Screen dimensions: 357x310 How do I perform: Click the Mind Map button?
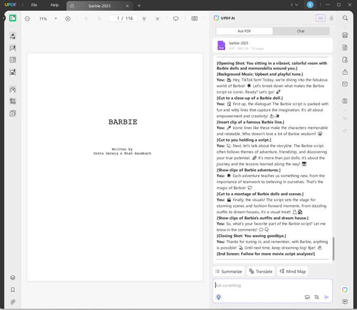pyautogui.click(x=293, y=271)
